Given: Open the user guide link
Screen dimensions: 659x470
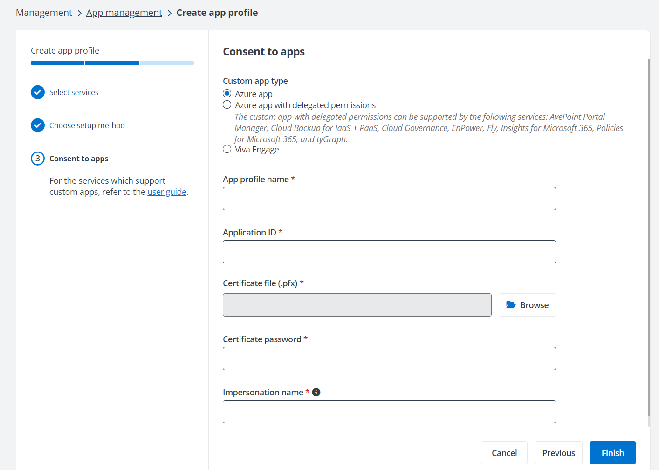Looking at the screenshot, I should 166,192.
